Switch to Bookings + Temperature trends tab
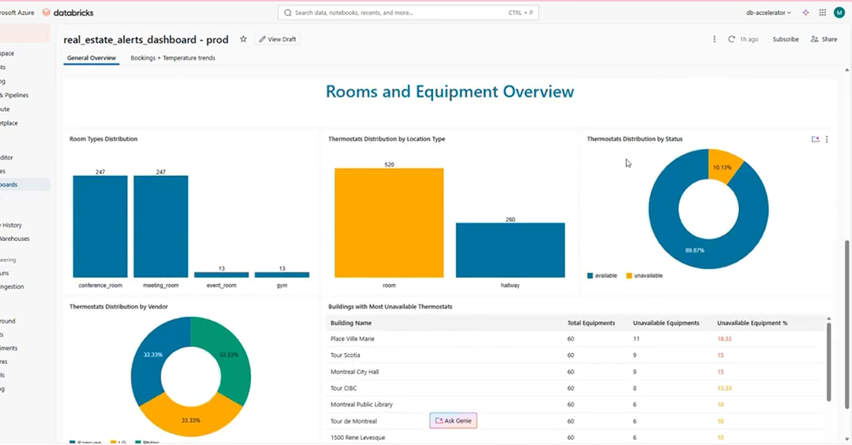This screenshot has width=852, height=445. [173, 58]
